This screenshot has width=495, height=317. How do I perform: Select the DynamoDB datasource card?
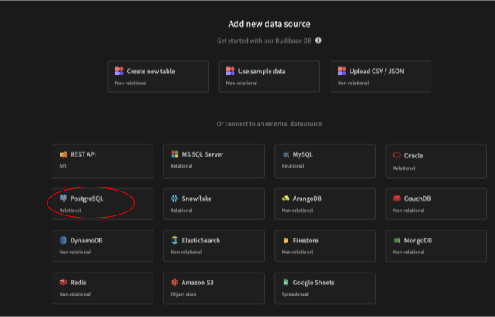102,246
